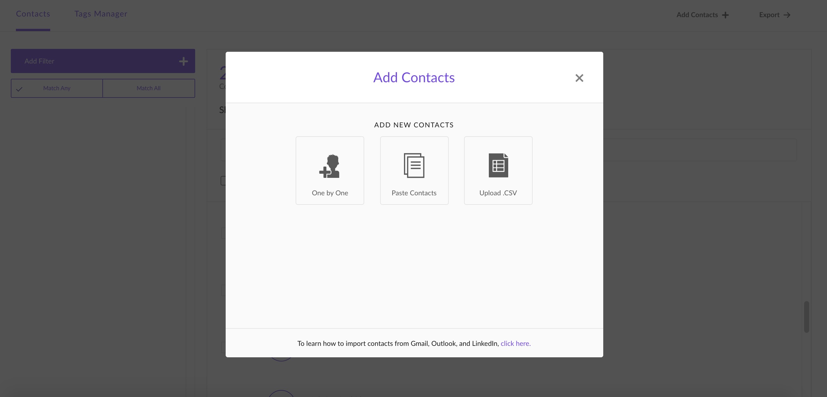Screen dimensions: 827x397
Task: Click the plus icon beside Add Contacts
Action: 725,15
